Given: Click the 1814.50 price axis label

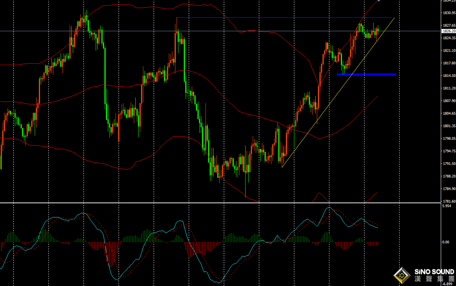Looking at the screenshot, I should pyautogui.click(x=449, y=76).
